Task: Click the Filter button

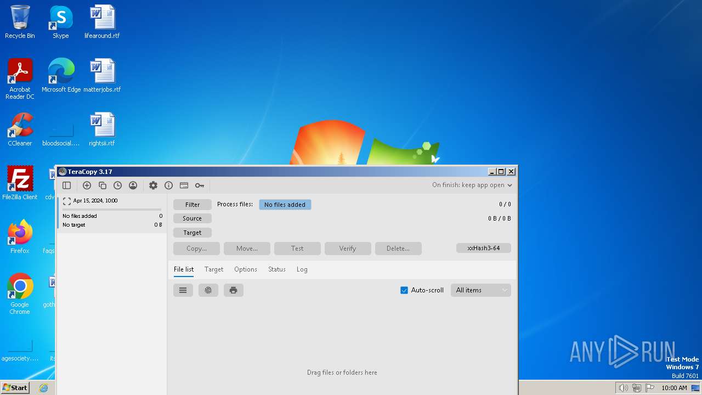Action: pyautogui.click(x=193, y=205)
